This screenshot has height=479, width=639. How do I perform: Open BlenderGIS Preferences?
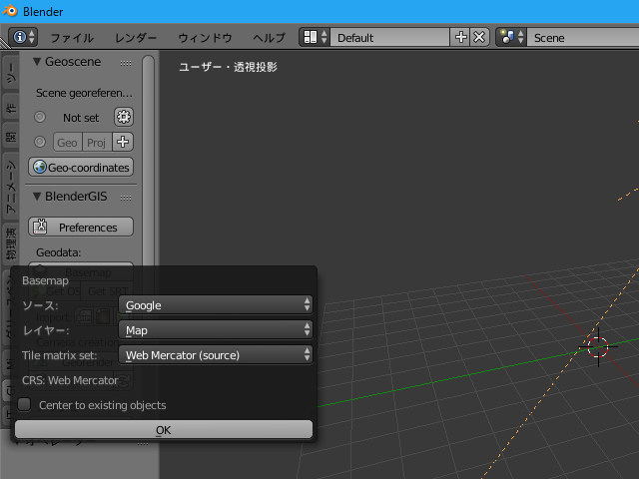[81, 227]
